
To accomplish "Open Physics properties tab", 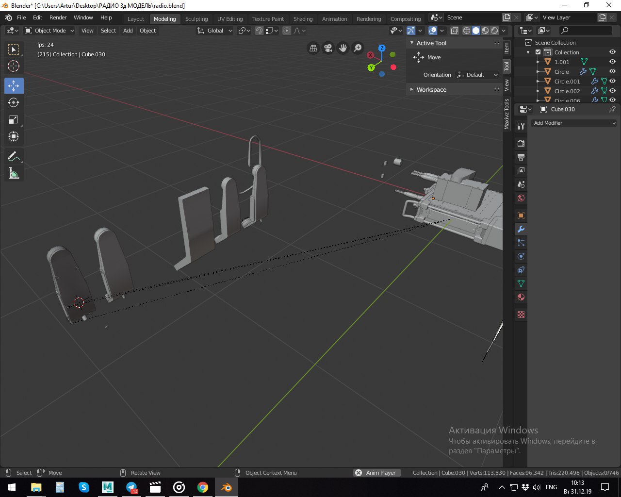I will 521,256.
